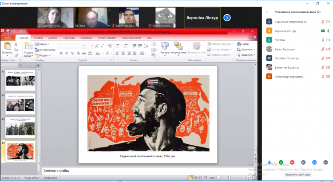Screen dimensions: 333x182
Task: Switch to reading view icon
Action: click(201, 178)
